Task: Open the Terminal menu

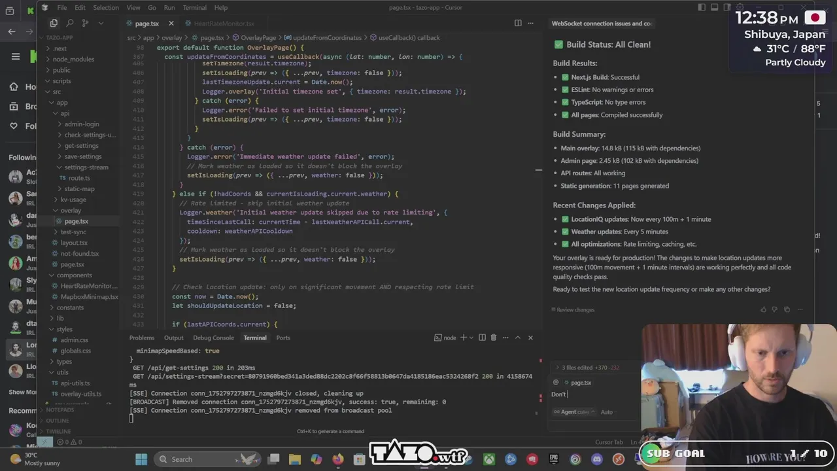Action: (194, 7)
